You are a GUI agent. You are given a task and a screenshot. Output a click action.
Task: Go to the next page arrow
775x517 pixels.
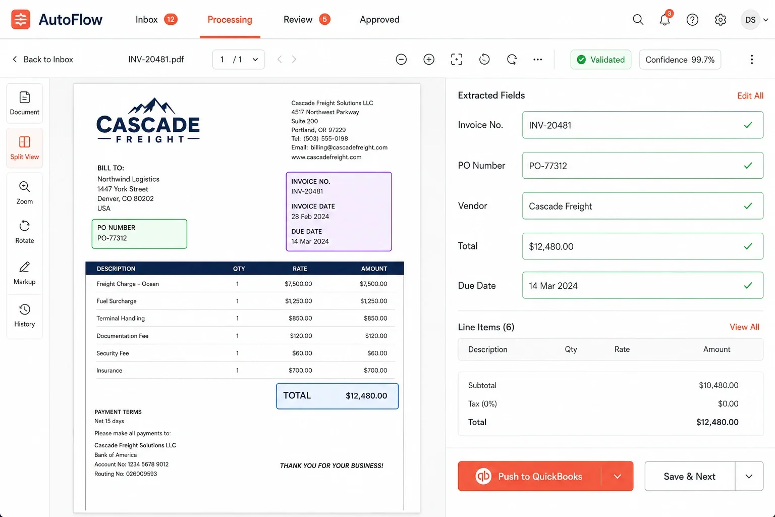click(294, 60)
